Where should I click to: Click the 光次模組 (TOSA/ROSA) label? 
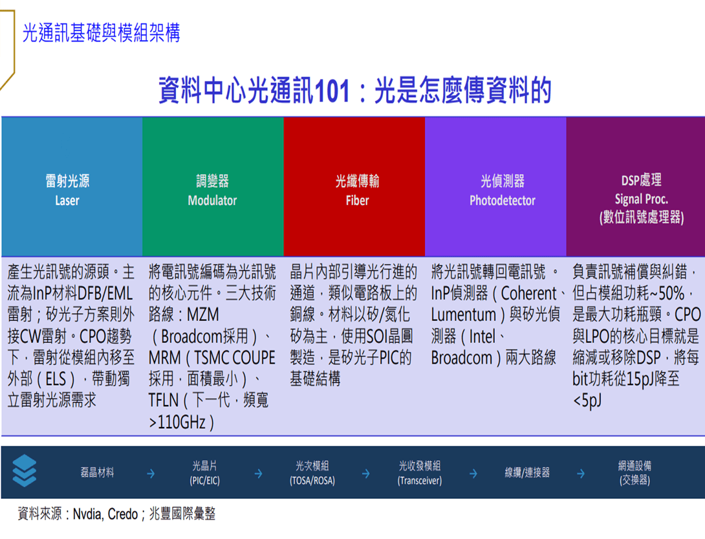pyautogui.click(x=312, y=473)
